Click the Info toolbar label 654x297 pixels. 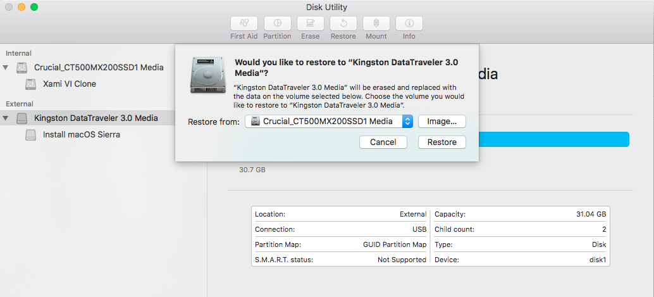[409, 36]
